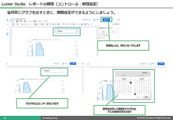Go to next page arrow in editor toolbar

point(32,24)
